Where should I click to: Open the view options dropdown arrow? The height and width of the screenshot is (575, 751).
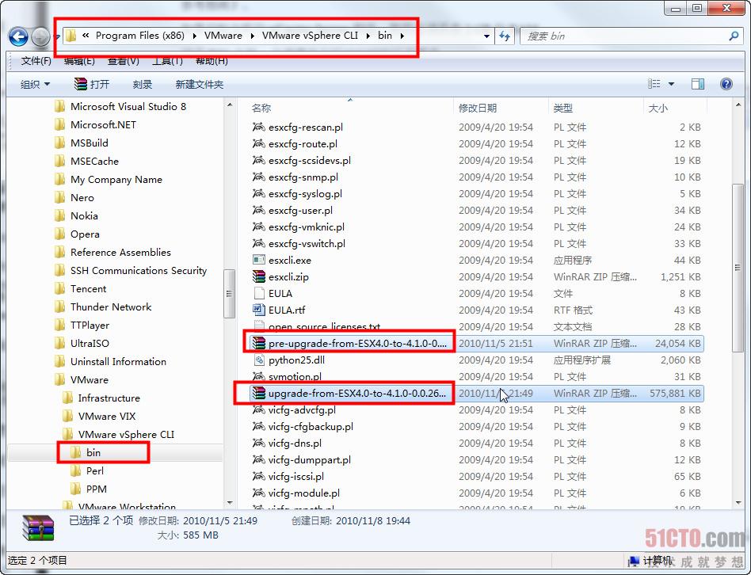click(672, 84)
